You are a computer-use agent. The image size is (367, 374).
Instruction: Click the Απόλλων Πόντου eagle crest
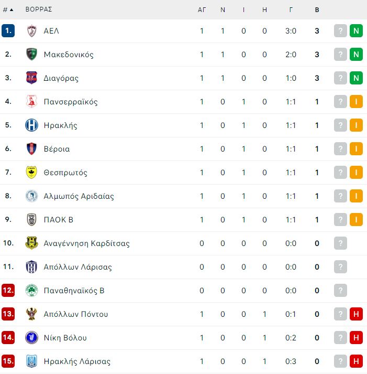tap(31, 314)
